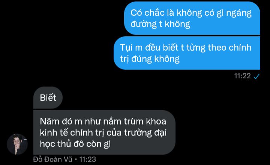Select the 11:22 message timestamp
The width and height of the screenshot is (270, 165).
[x=242, y=76]
